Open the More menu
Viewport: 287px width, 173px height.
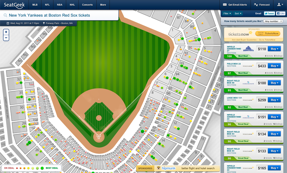click(x=103, y=5)
